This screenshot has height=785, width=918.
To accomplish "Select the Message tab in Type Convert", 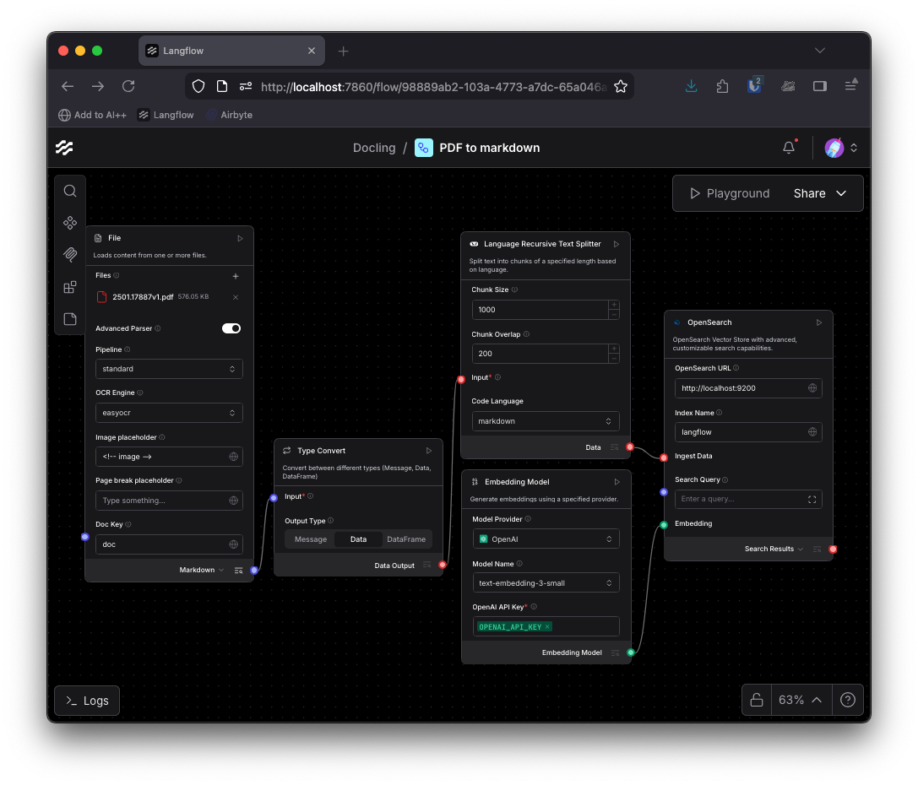I will click(x=310, y=538).
